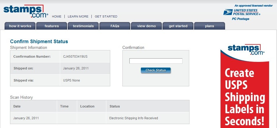
Task: Open the Create USPS Shipping Labels banner ad
Action: 245,86
